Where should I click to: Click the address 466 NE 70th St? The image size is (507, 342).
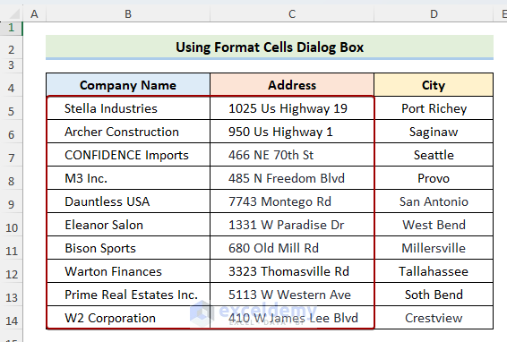[292, 155]
